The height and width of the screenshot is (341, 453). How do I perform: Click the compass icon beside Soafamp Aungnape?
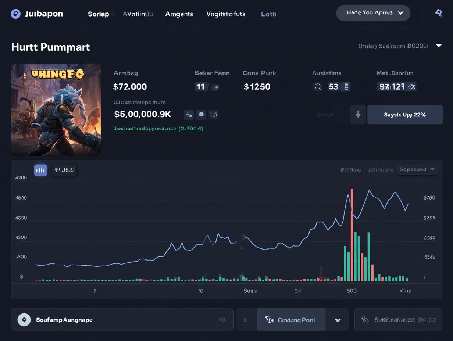[24, 320]
